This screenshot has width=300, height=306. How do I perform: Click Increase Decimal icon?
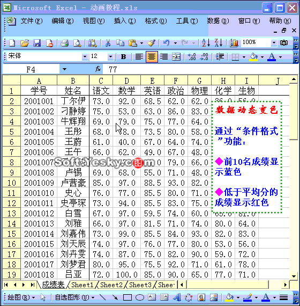point(192,57)
